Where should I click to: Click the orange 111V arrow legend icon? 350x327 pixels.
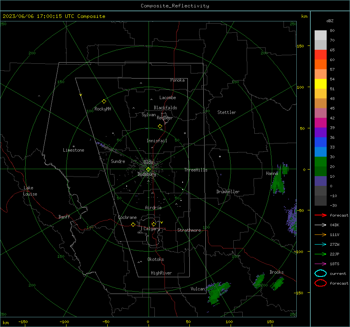pos(320,234)
